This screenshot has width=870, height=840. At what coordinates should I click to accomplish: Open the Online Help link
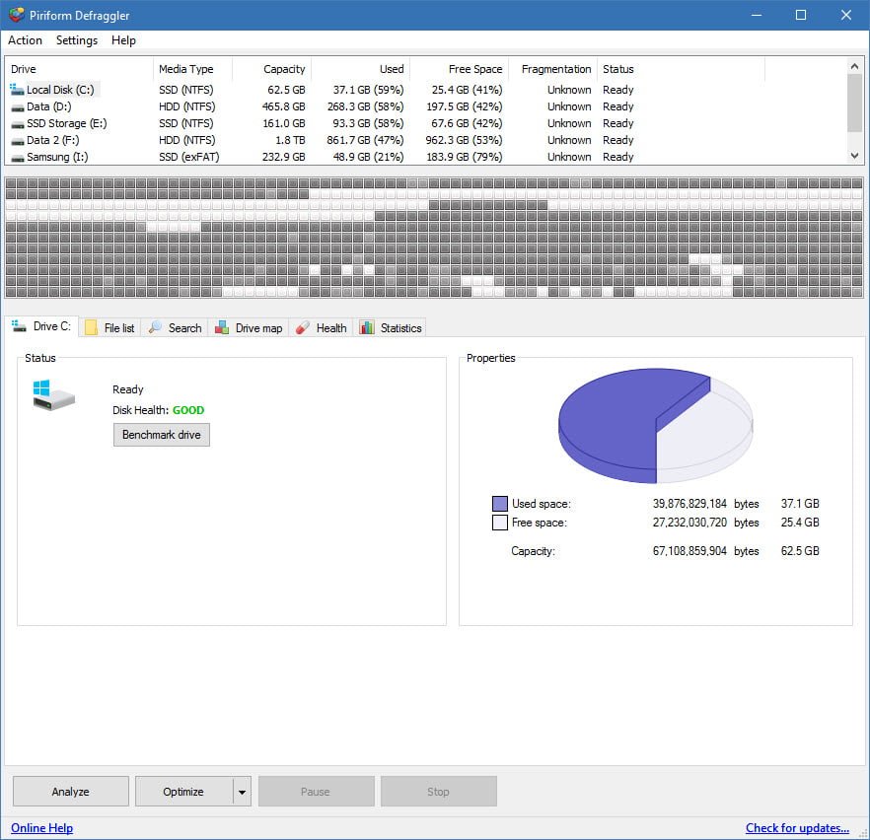(x=42, y=828)
